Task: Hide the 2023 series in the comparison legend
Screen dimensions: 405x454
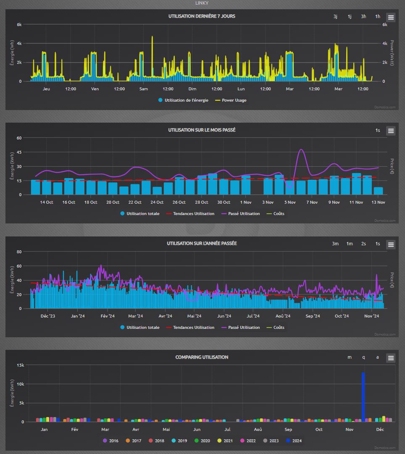Action: pyautogui.click(x=271, y=441)
